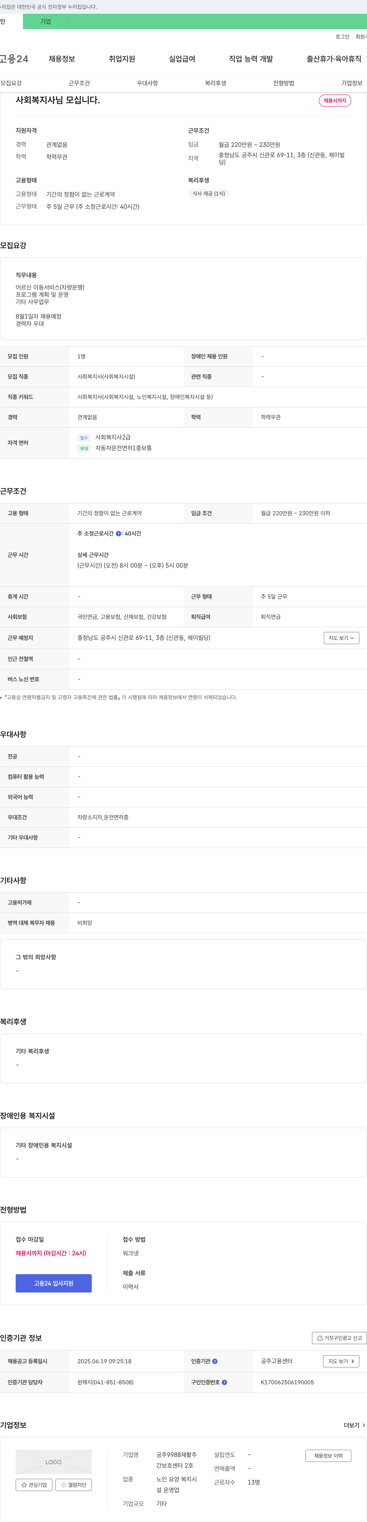Jump to 모집요강 section tab

pos(11,83)
